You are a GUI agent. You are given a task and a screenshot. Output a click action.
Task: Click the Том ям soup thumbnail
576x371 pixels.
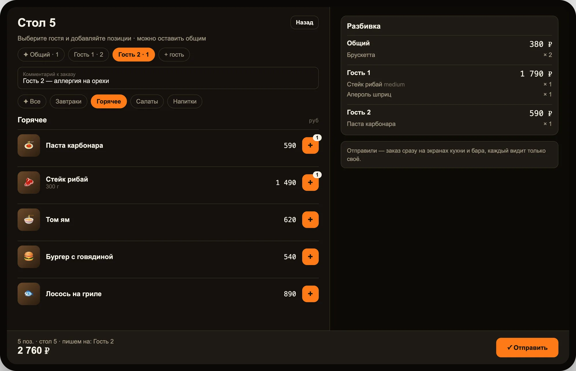29,219
